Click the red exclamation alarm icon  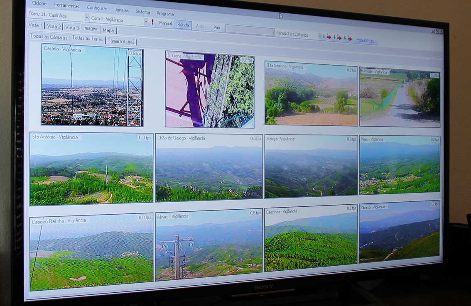pos(152,22)
